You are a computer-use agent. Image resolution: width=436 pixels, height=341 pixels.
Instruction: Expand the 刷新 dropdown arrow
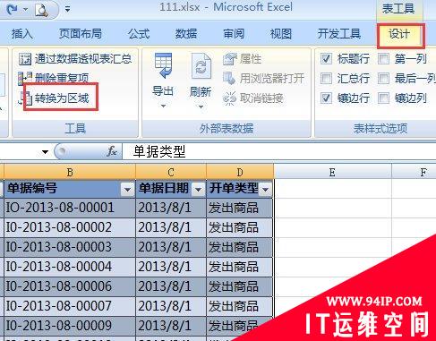click(x=201, y=107)
